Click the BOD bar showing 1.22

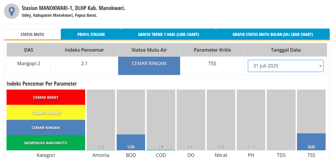[131, 142]
